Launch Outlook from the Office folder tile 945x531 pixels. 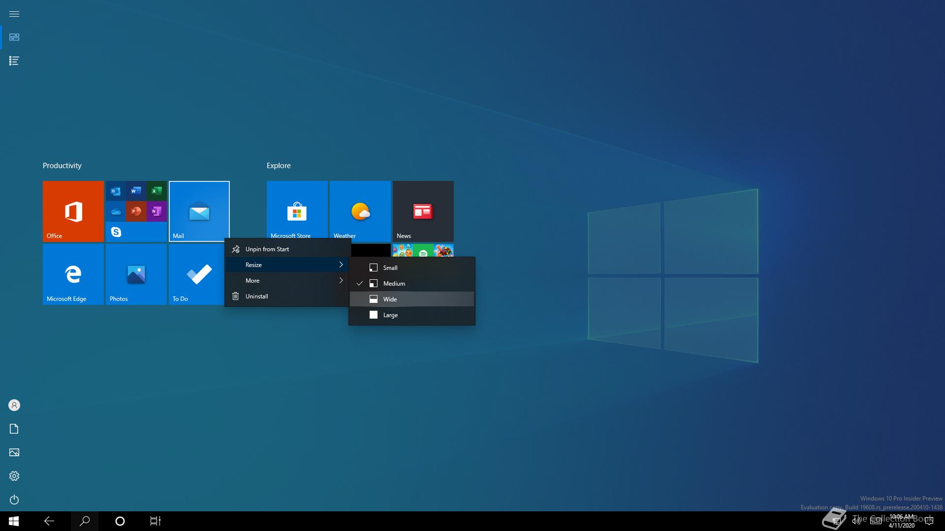click(x=116, y=191)
